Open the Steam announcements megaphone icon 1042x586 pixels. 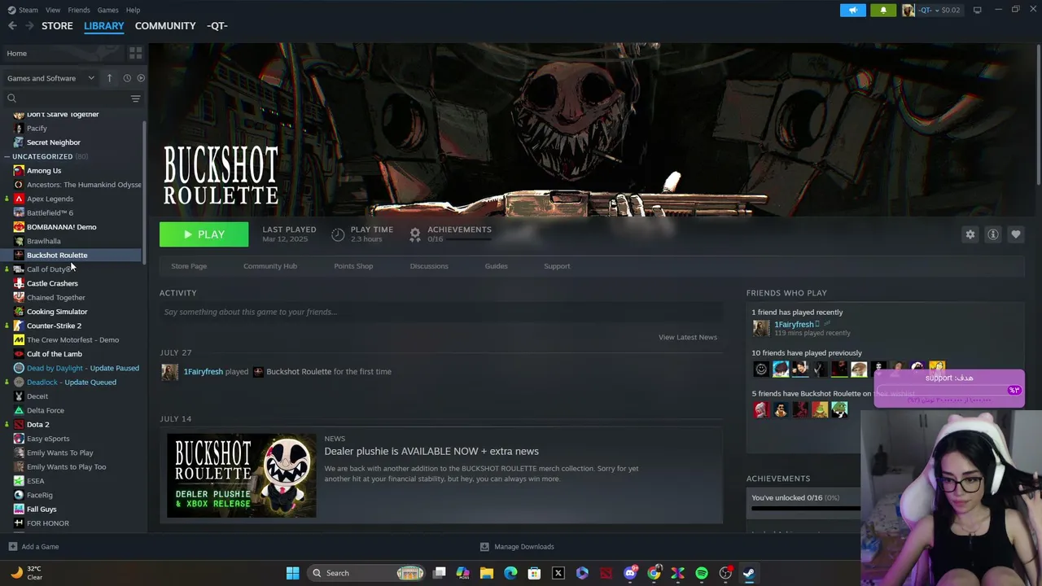852,10
